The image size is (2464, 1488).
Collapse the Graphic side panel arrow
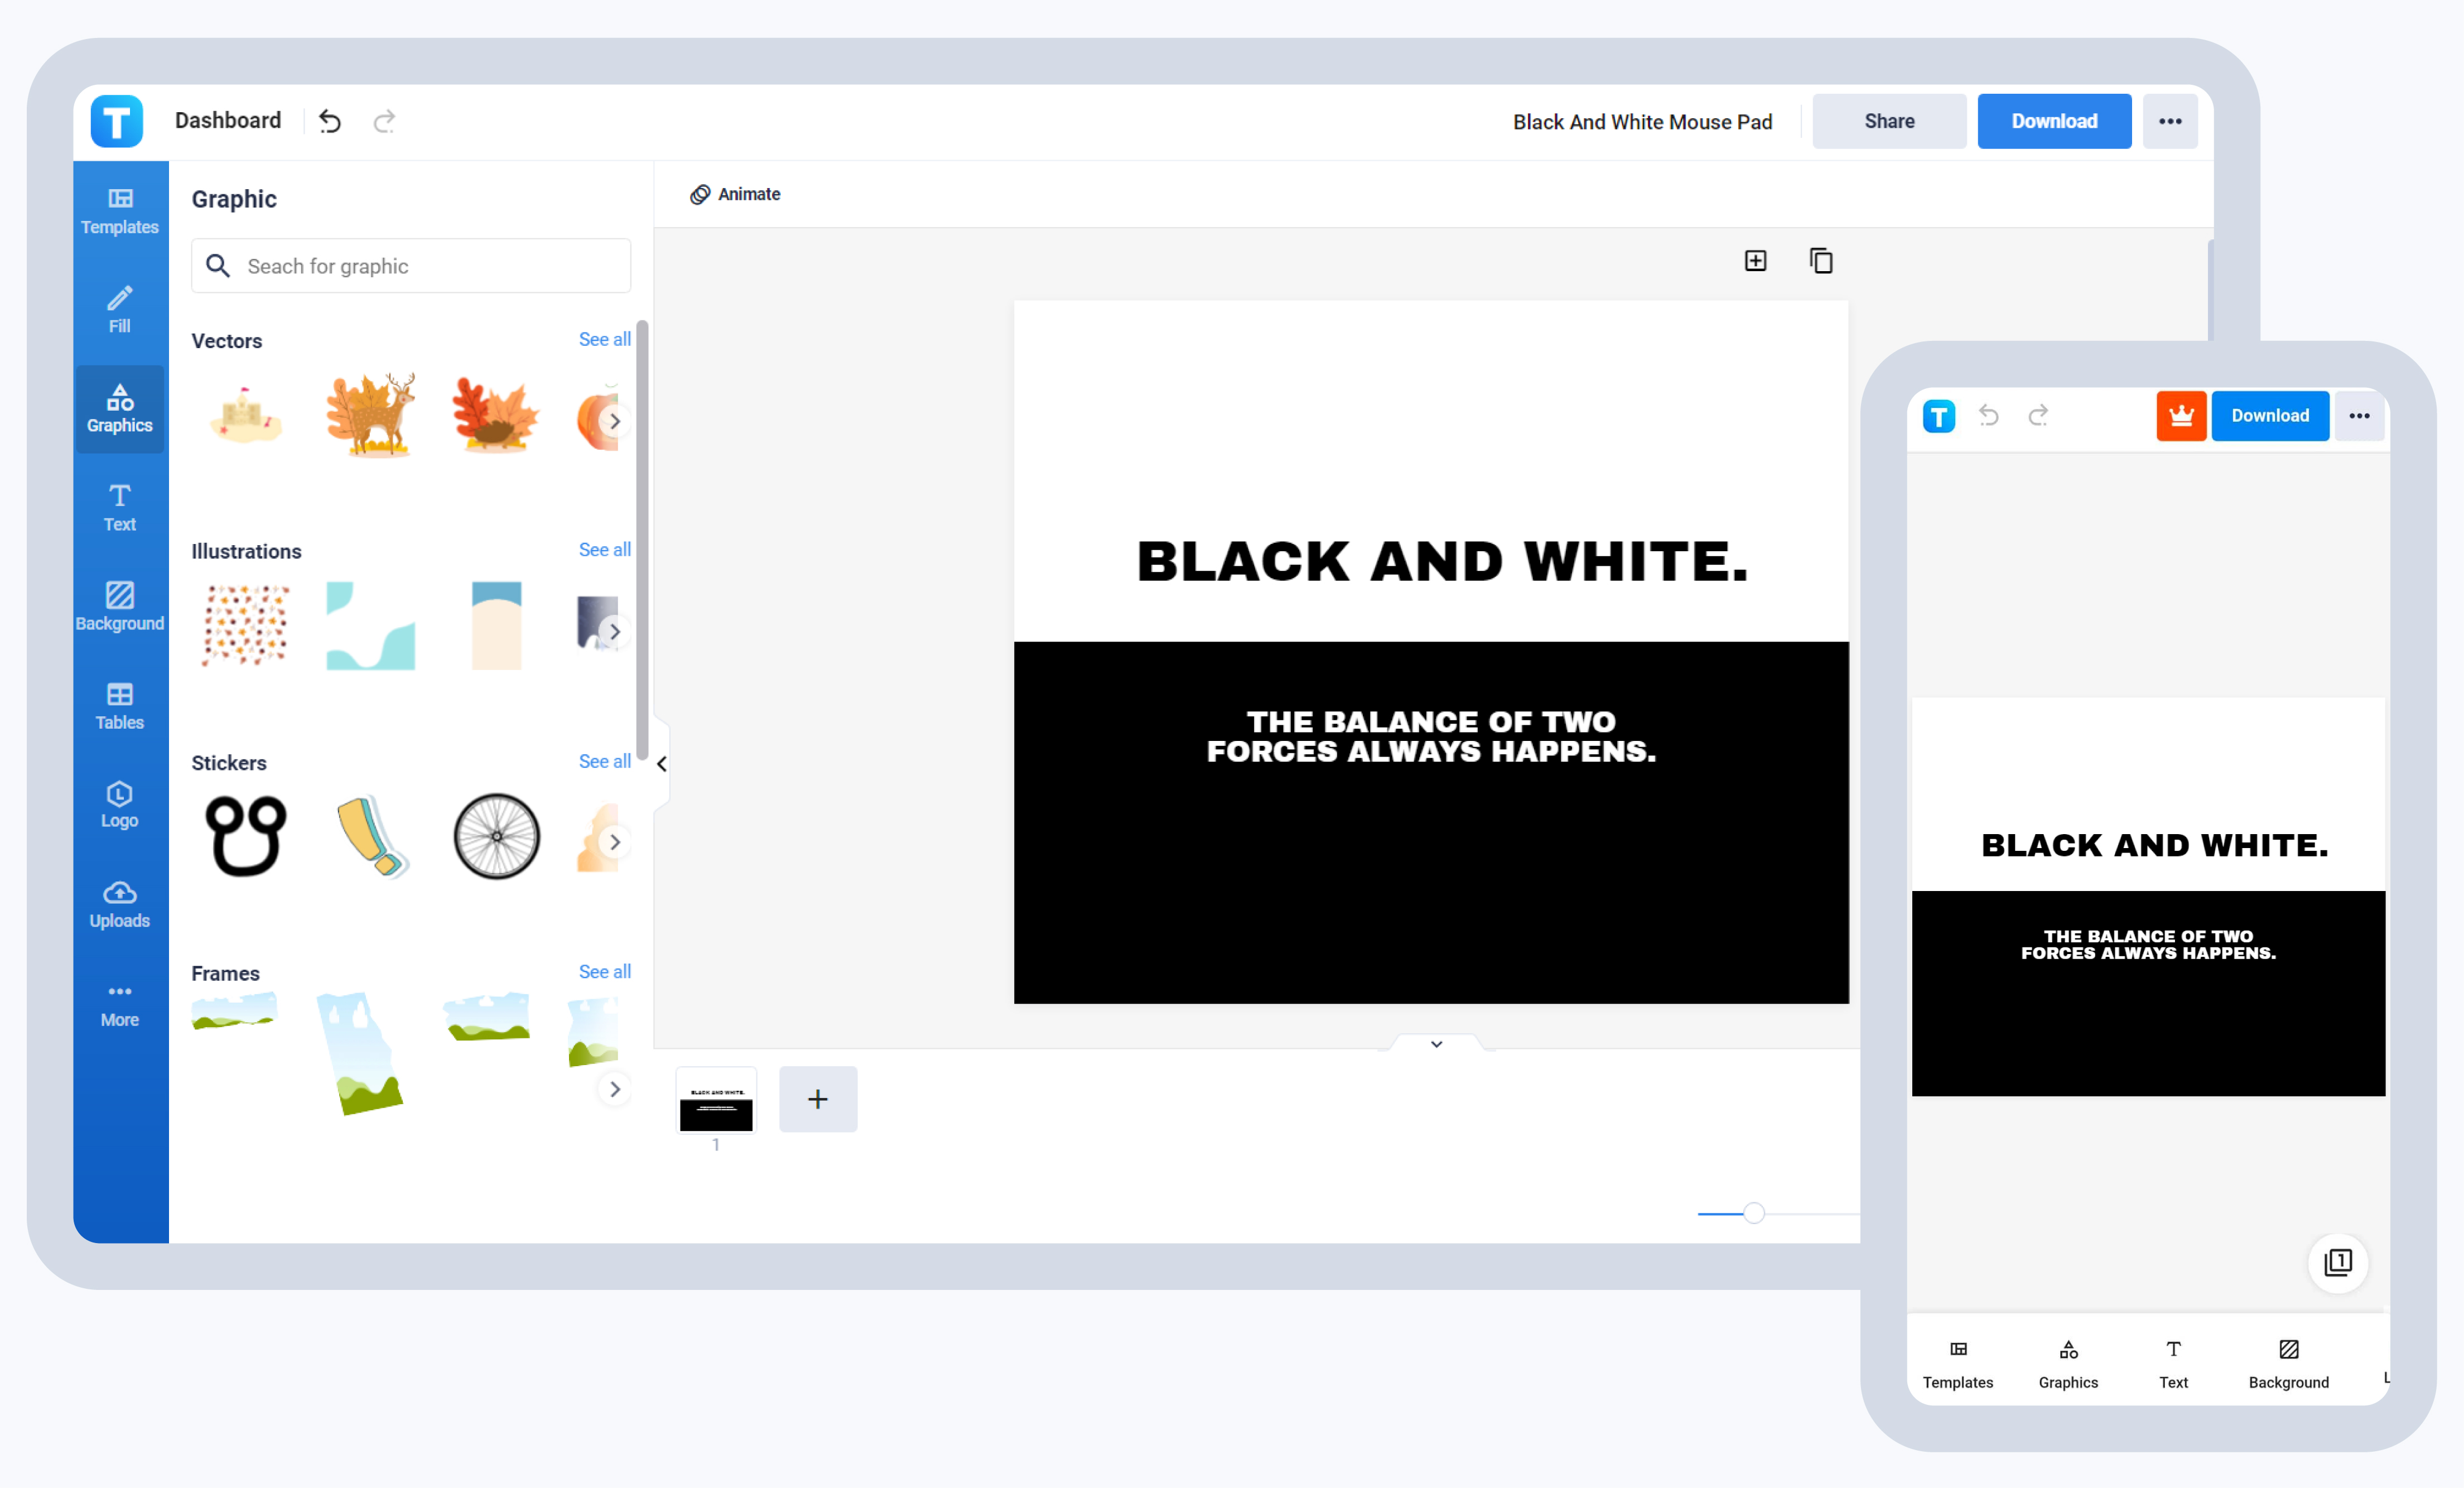point(661,764)
